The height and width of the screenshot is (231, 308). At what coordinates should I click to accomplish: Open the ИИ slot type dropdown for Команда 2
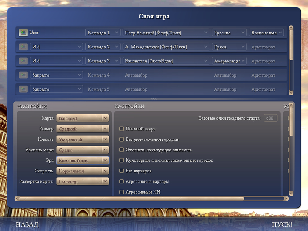pos(56,47)
